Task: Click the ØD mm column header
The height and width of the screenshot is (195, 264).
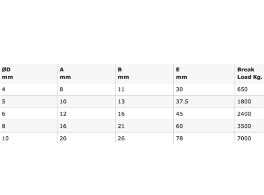Action: [x=29, y=73]
